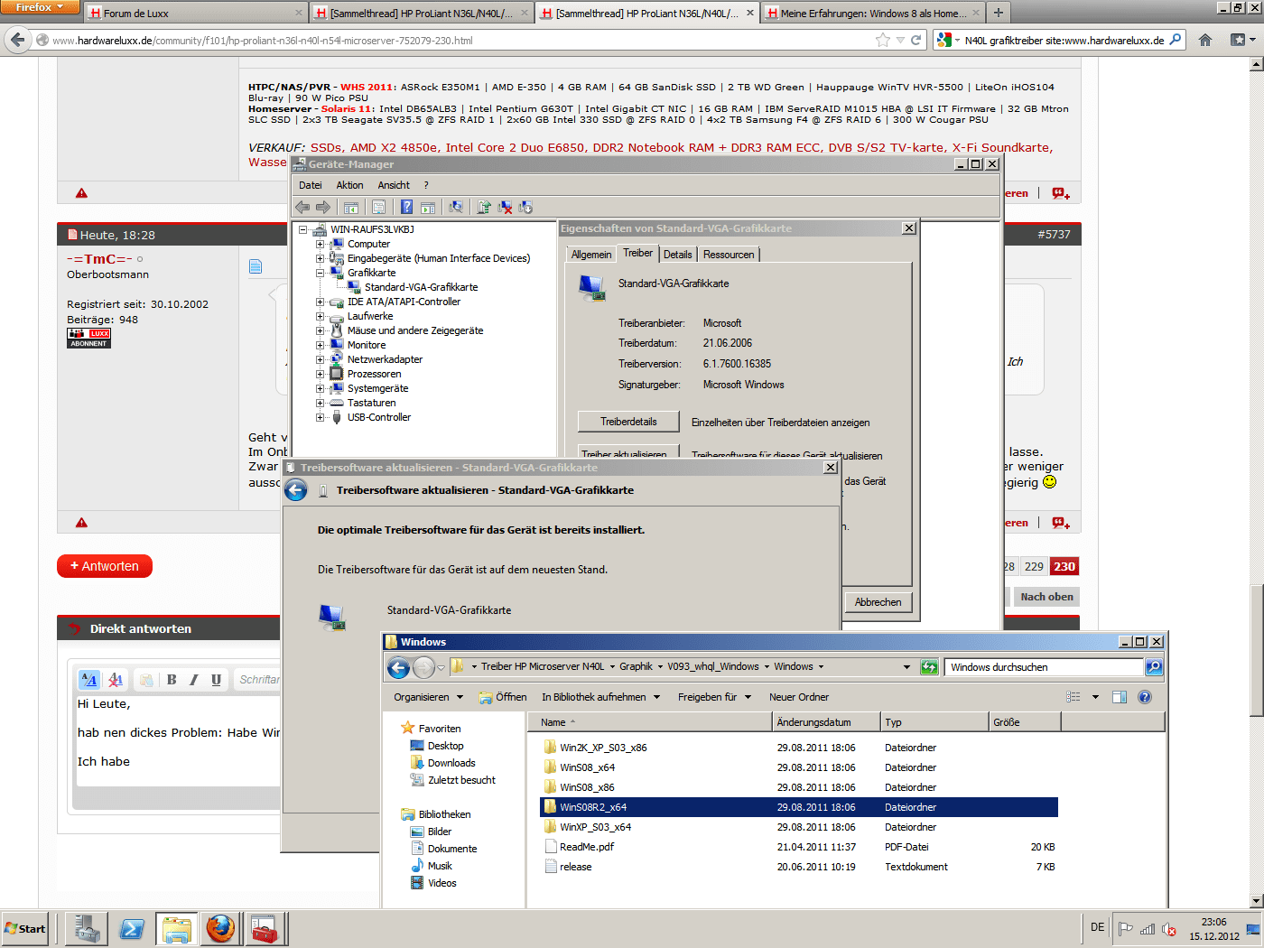Viewport: 1264px width, 948px height.
Task: Click the Explorer back navigation button
Action: point(398,667)
